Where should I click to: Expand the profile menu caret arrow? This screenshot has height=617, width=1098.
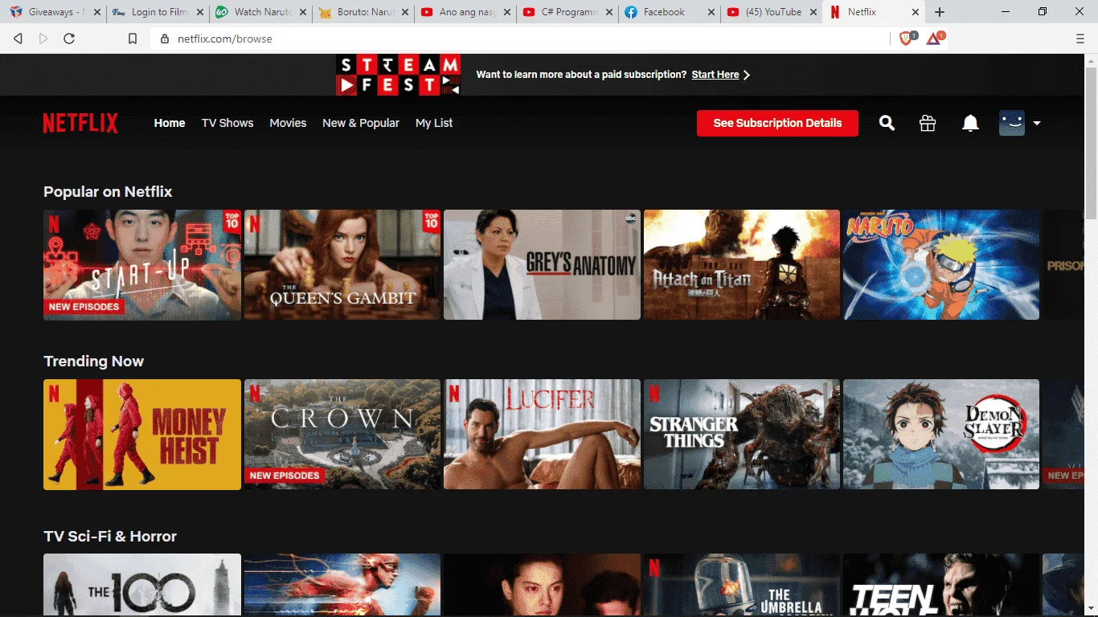(x=1037, y=123)
